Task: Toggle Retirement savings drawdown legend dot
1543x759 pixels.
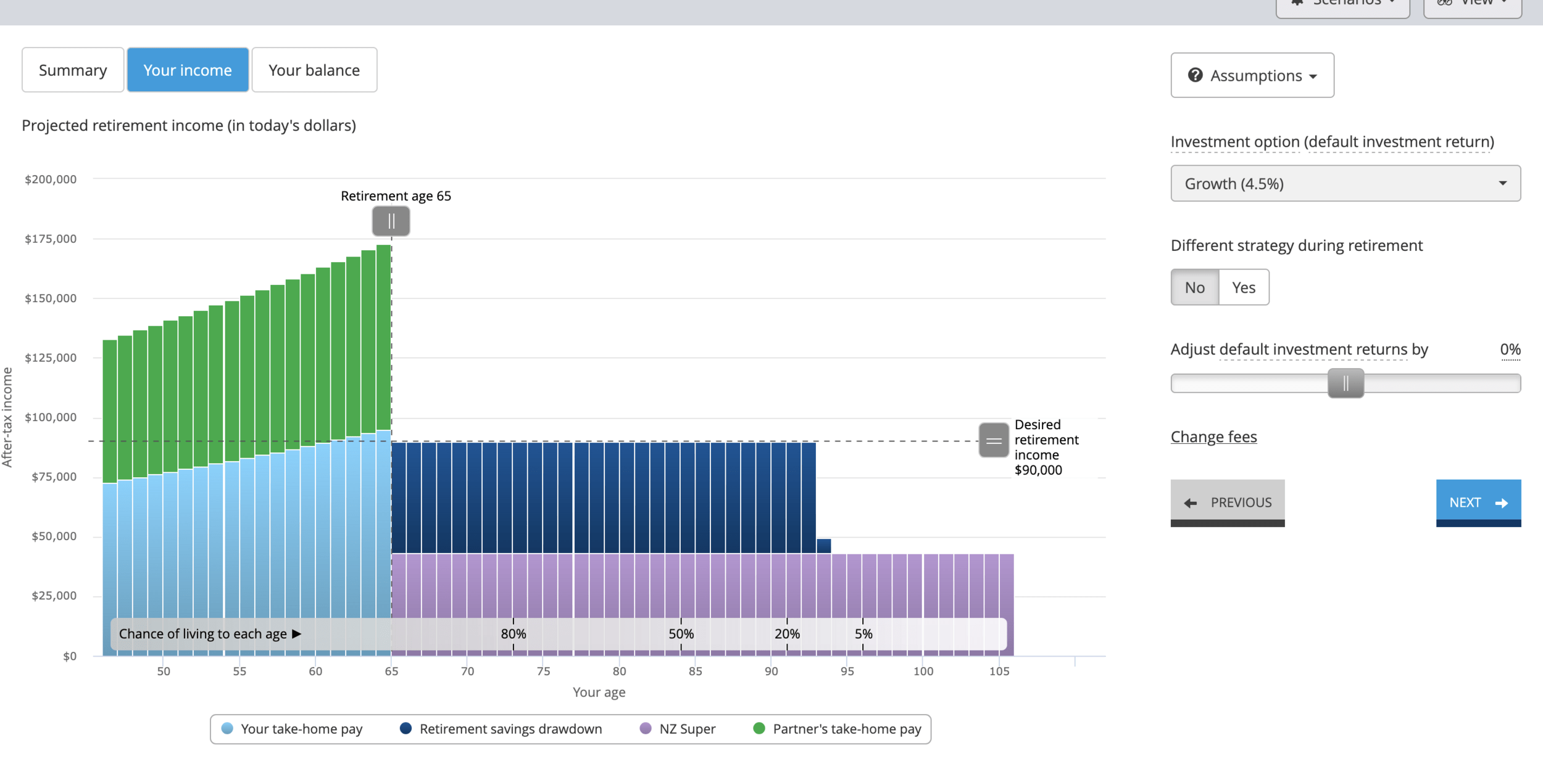Action: pos(406,728)
